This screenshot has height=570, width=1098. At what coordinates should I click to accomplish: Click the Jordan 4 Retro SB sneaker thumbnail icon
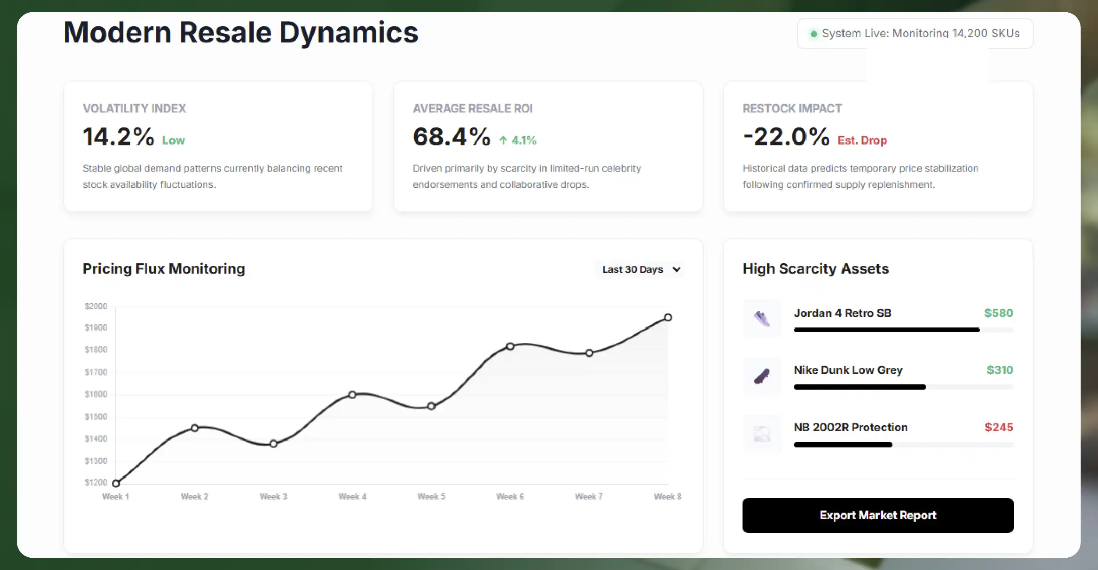pyautogui.click(x=761, y=319)
